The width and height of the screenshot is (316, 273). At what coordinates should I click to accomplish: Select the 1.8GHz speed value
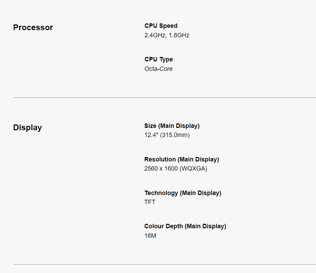click(x=179, y=35)
